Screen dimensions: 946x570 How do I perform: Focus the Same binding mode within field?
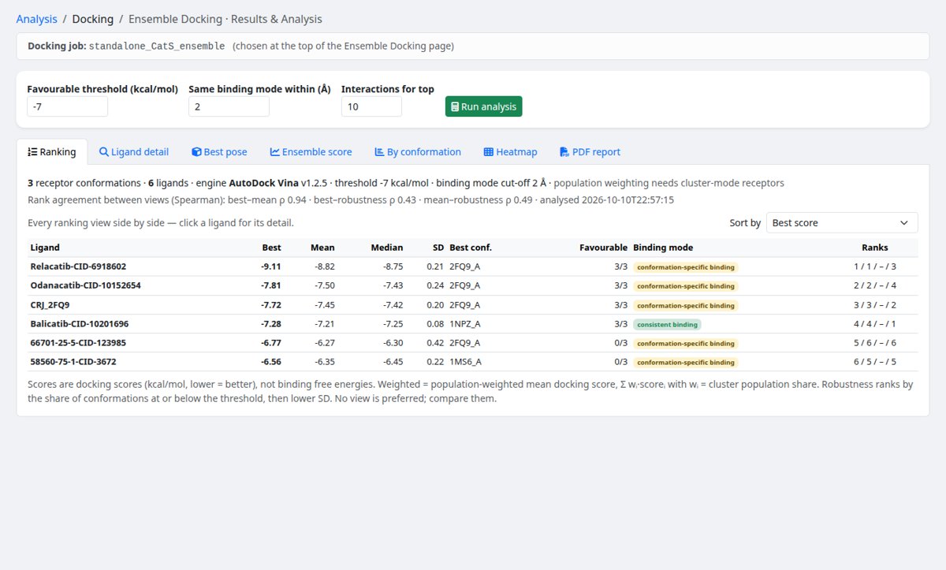click(x=229, y=106)
